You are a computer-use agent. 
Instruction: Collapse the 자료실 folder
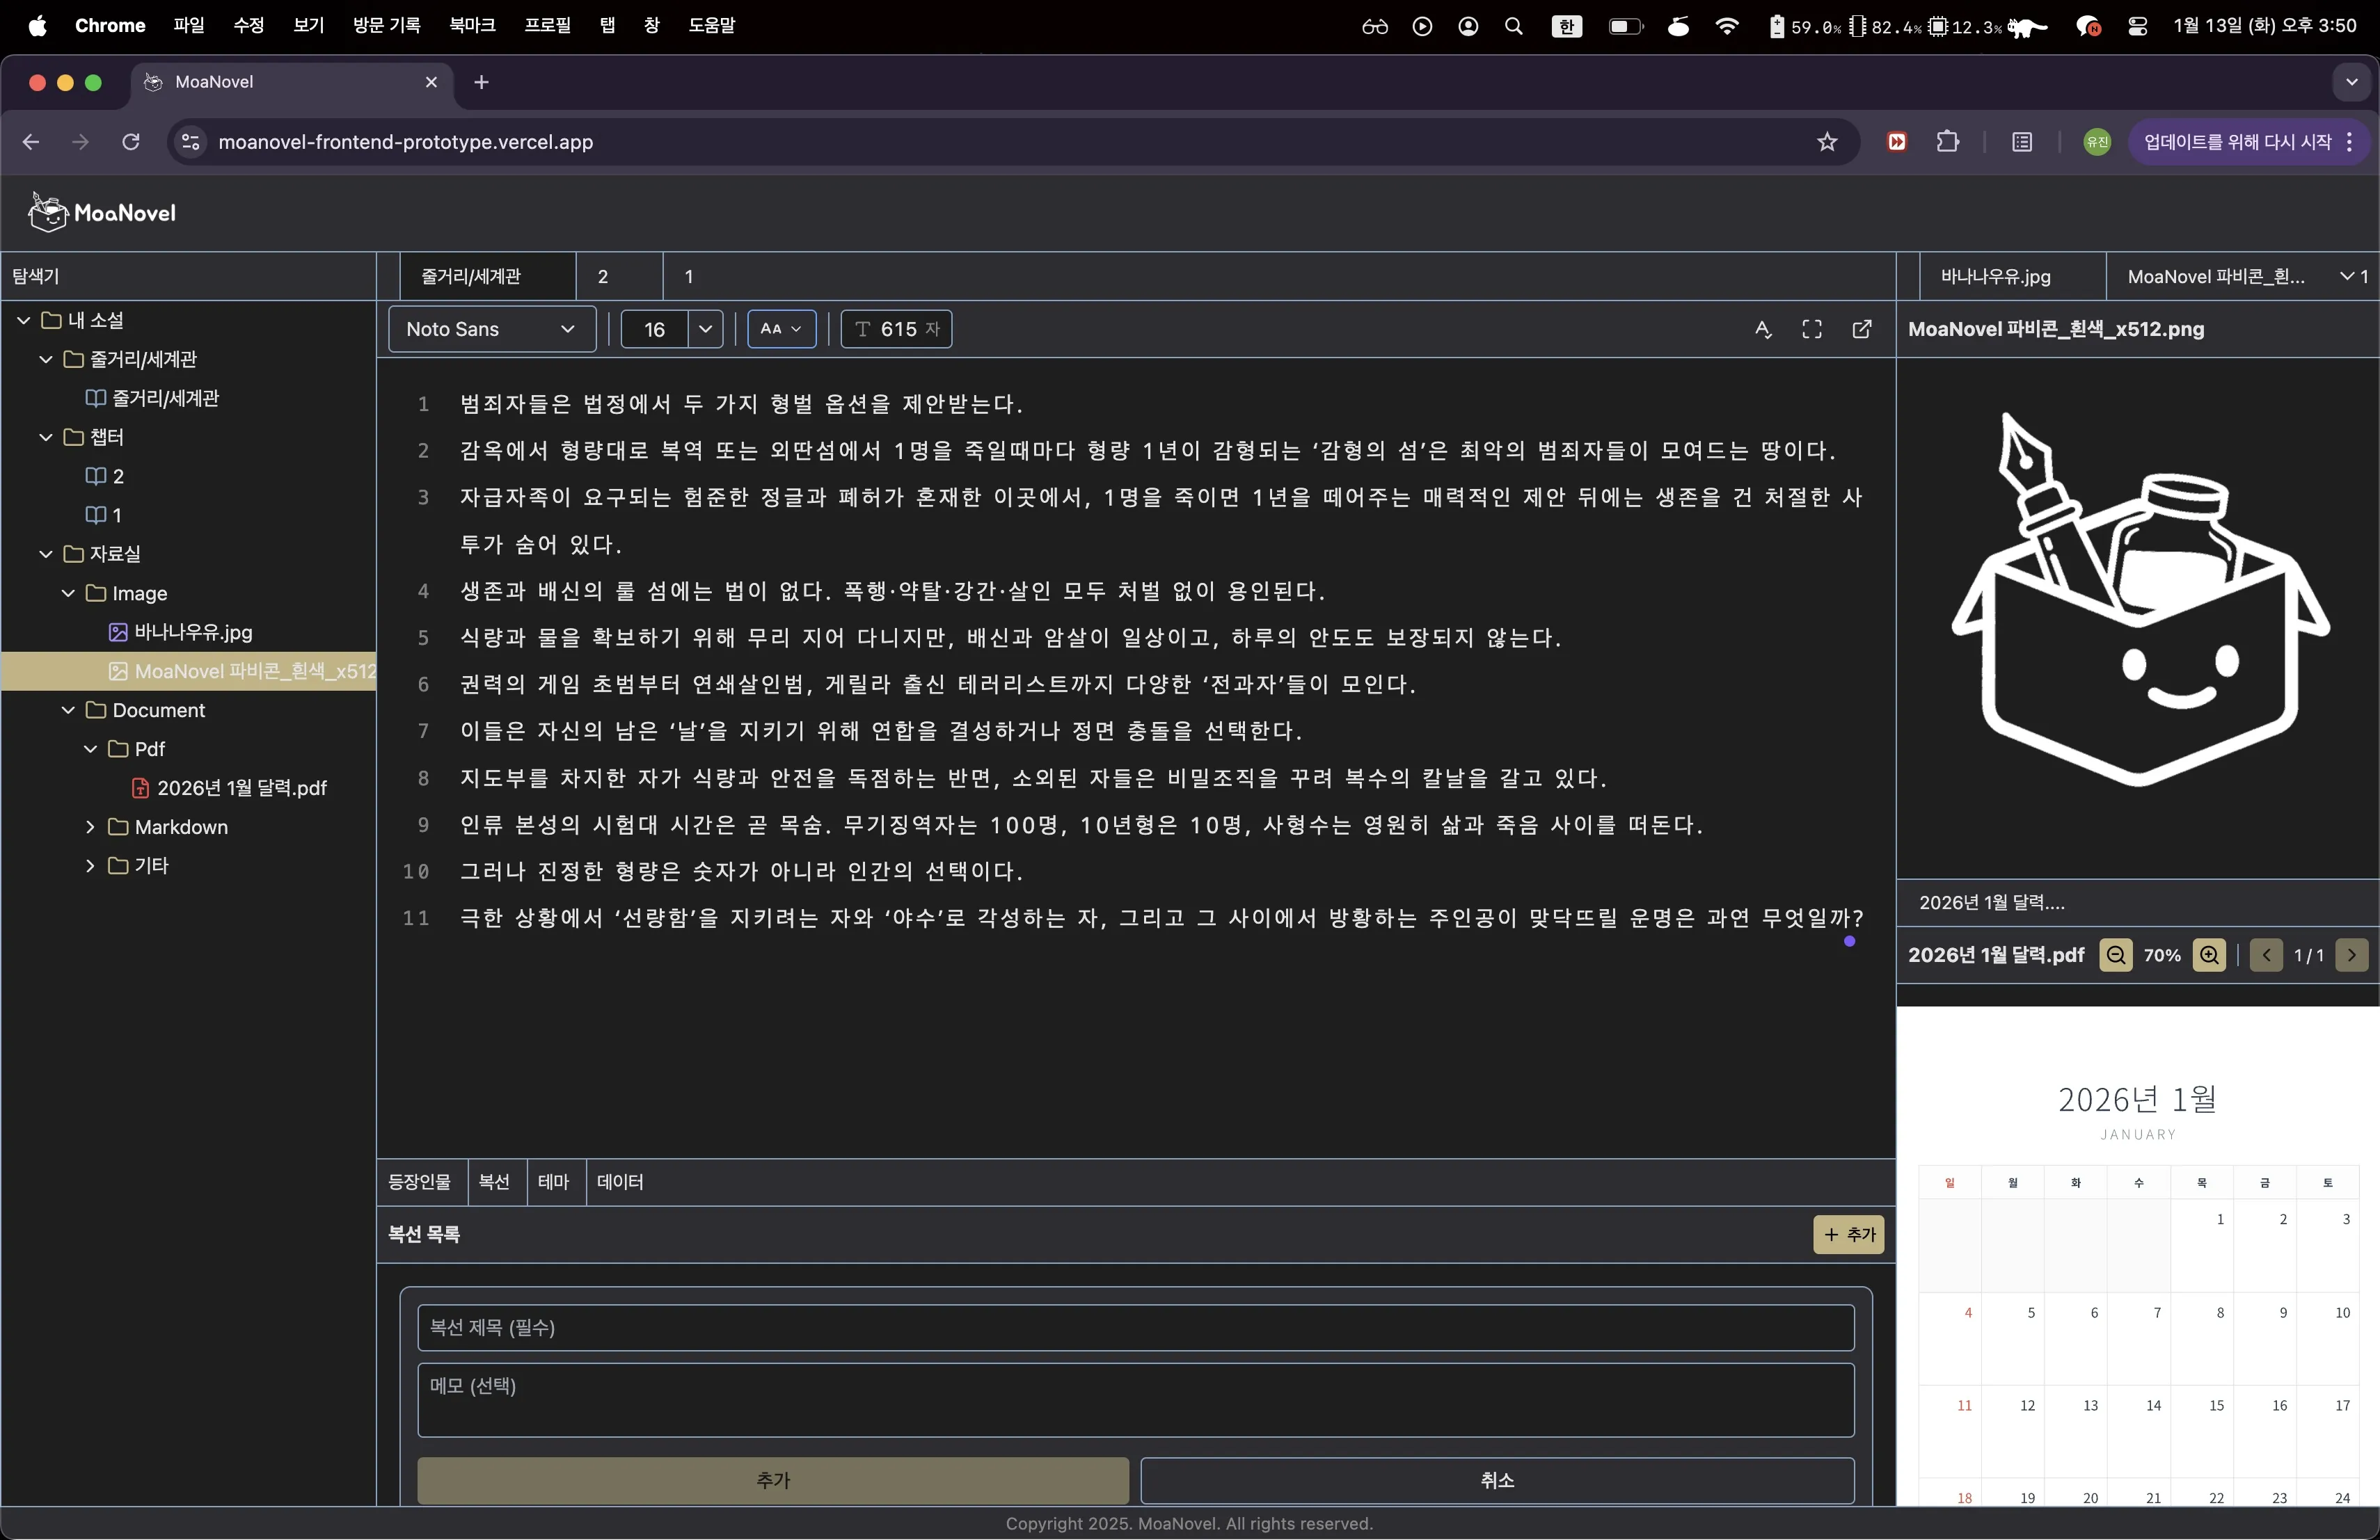point(46,554)
